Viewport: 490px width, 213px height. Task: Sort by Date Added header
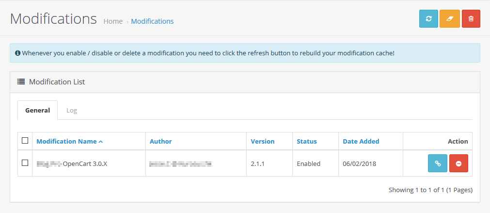click(361, 141)
